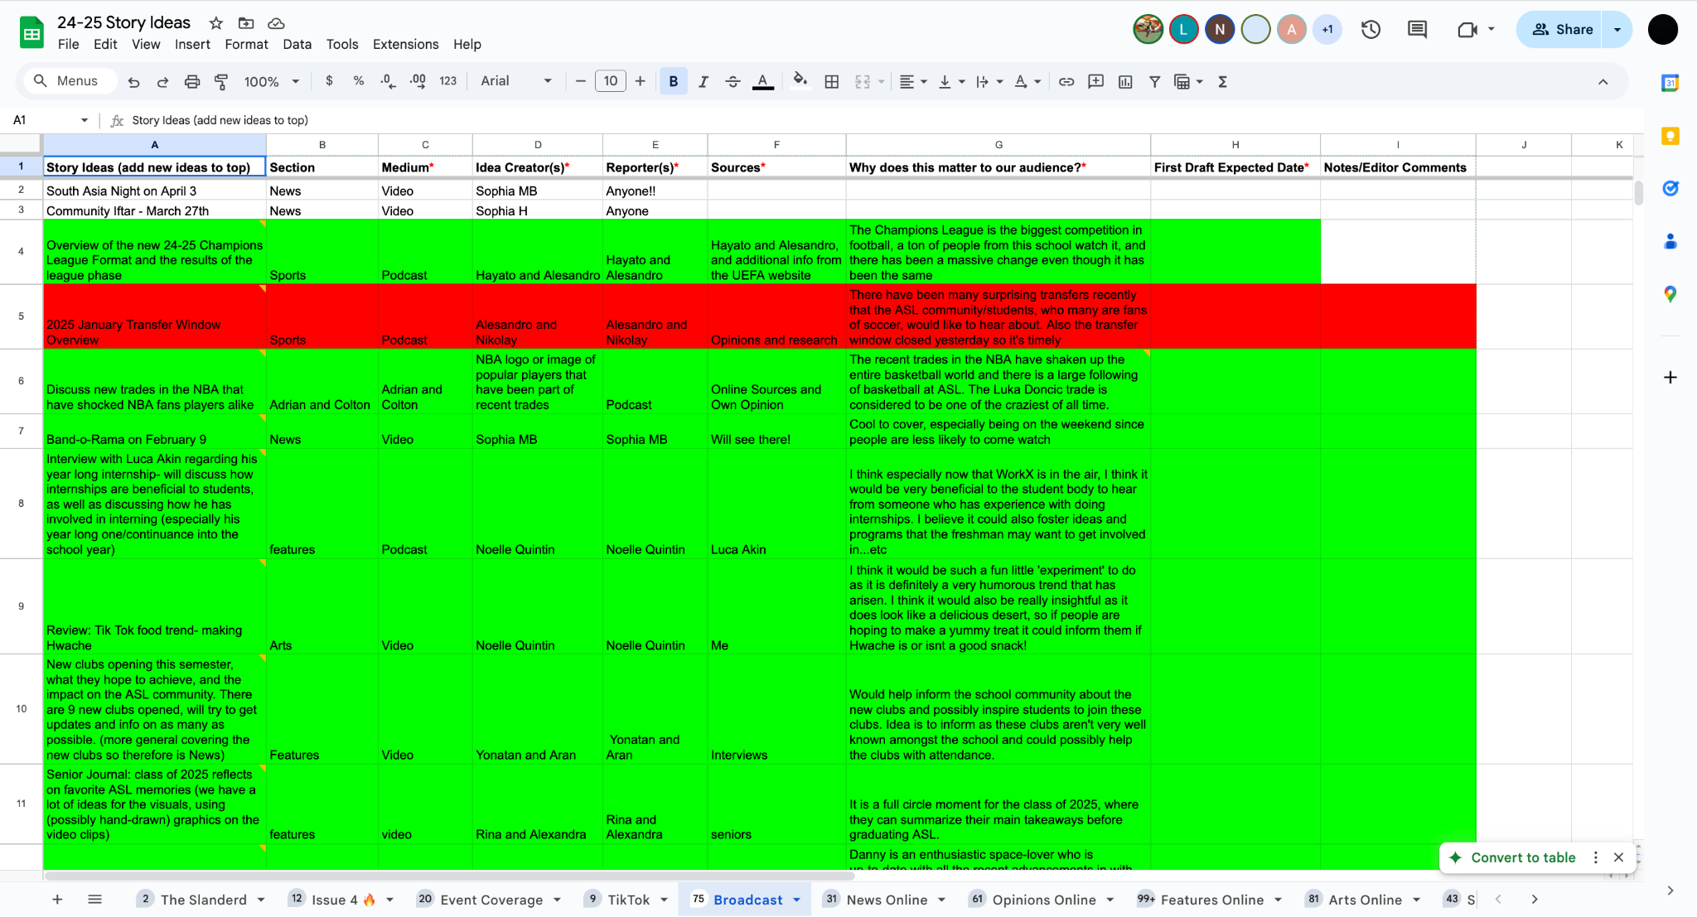1697x917 pixels.
Task: Click the functions sigma icon
Action: pyautogui.click(x=1222, y=81)
